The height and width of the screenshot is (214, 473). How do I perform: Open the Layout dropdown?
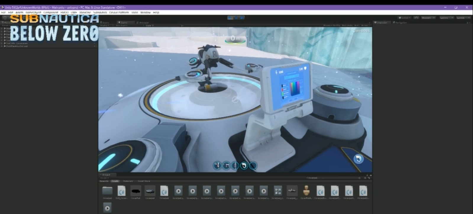pos(463,18)
